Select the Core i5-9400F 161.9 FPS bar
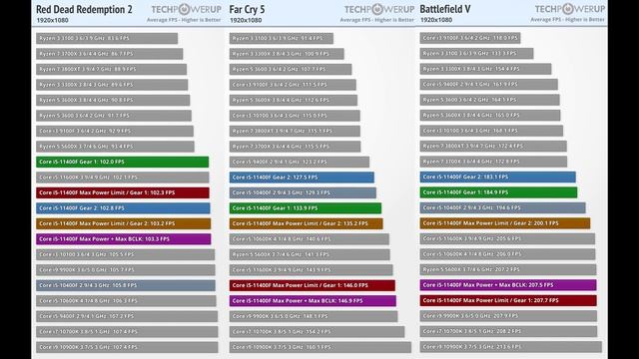Screen dimensions: 639x359 (x=489, y=85)
